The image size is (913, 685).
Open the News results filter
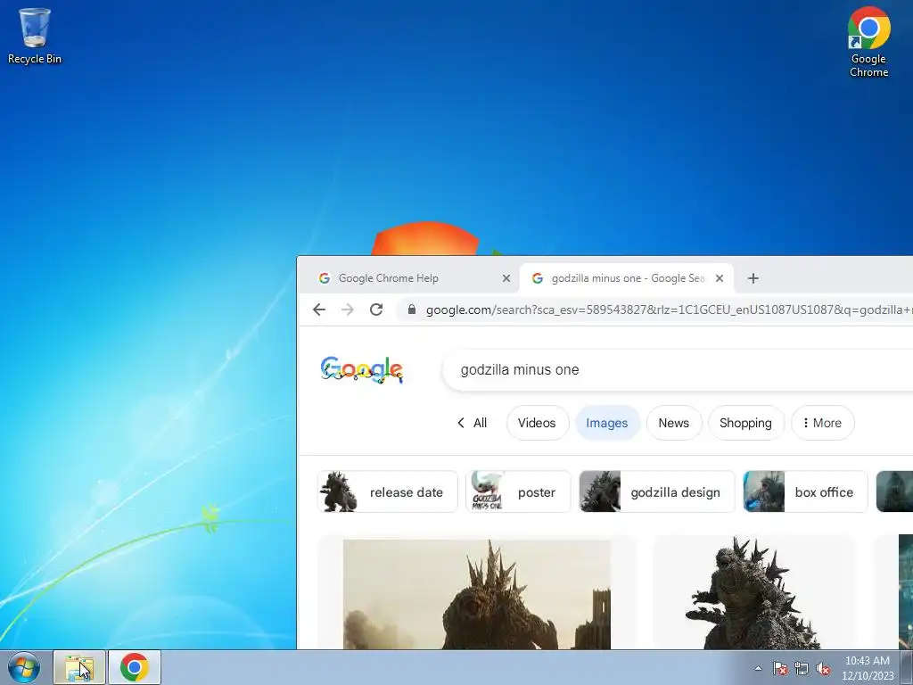pyautogui.click(x=674, y=423)
